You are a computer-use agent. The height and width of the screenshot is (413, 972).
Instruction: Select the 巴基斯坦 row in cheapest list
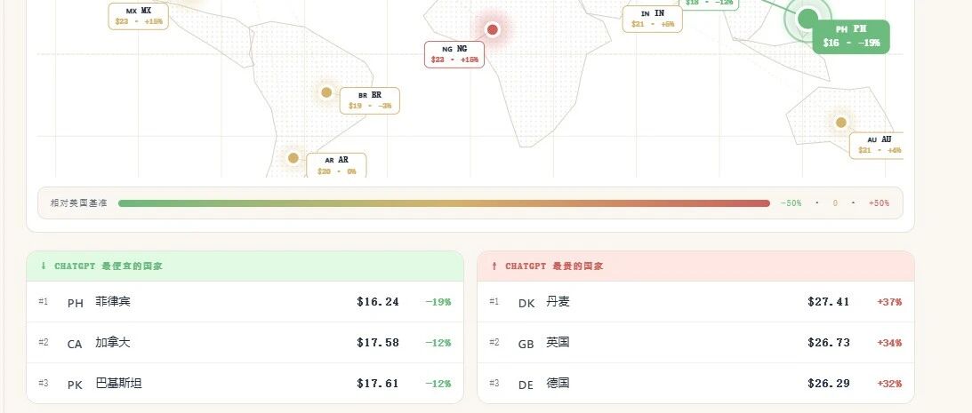click(x=245, y=384)
